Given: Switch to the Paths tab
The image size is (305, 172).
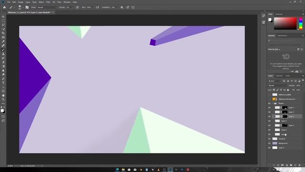Looking at the screenshot, I should (x=288, y=76).
